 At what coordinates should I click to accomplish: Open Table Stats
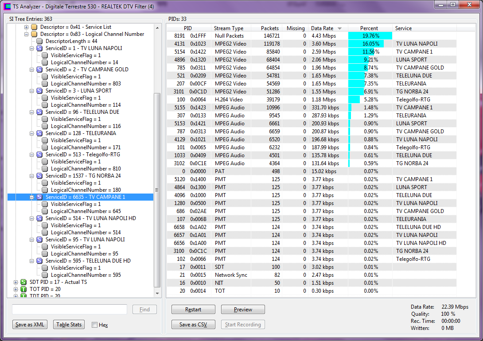coord(69,324)
